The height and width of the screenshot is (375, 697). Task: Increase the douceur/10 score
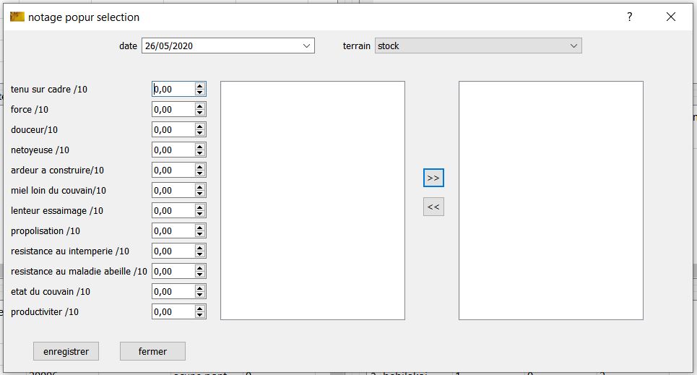pos(200,126)
